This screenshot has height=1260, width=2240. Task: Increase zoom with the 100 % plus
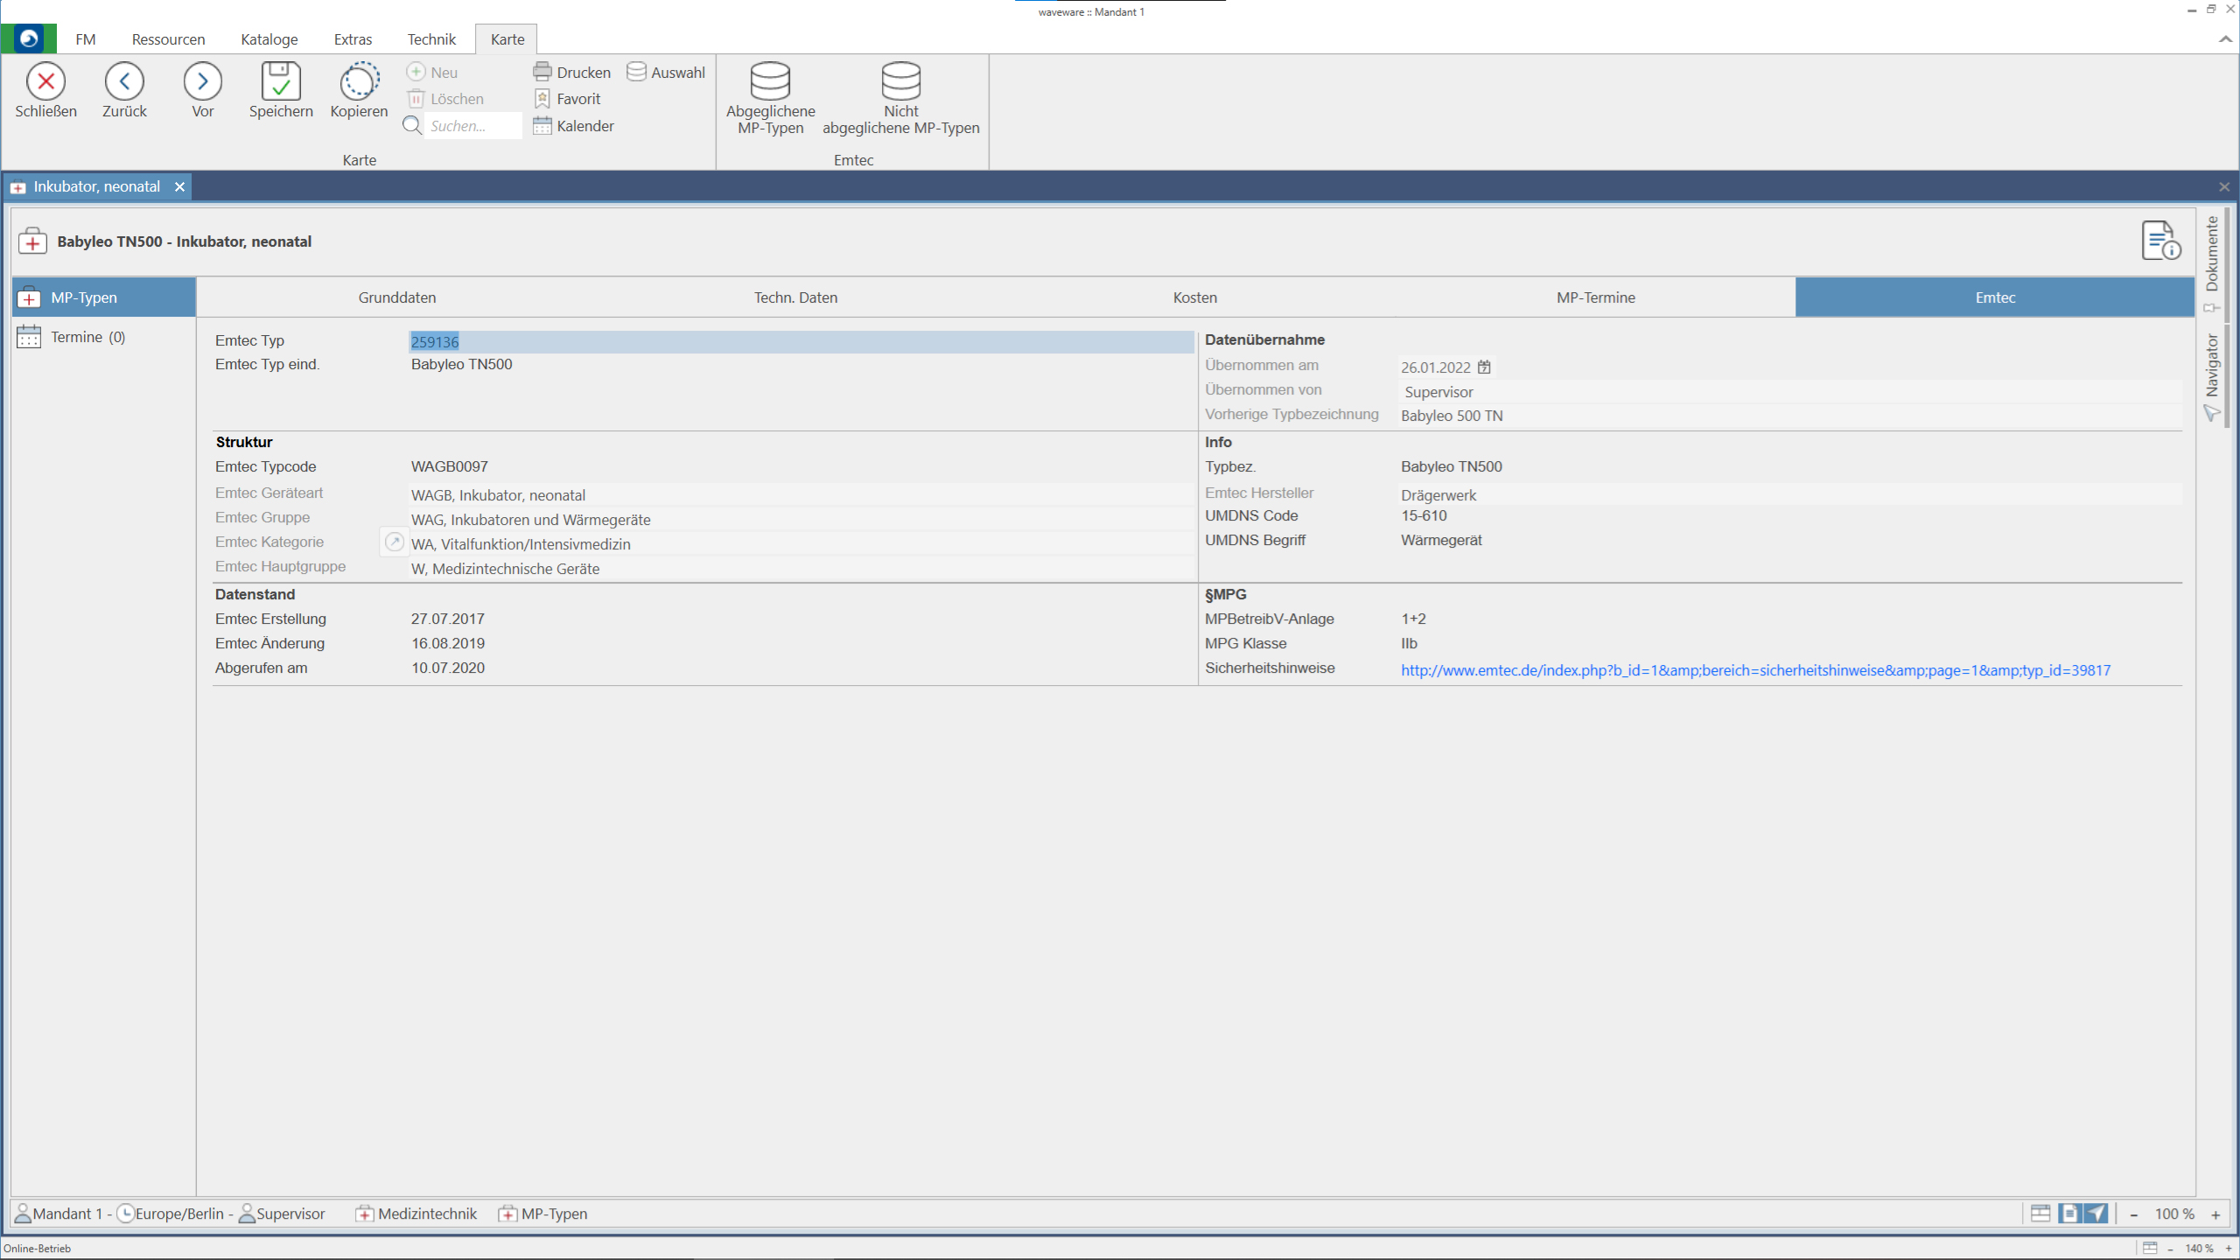pyautogui.click(x=2215, y=1214)
